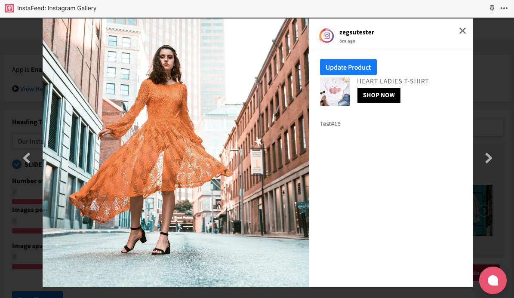The width and height of the screenshot is (514, 298).
Task: Click the Instagram profile avatar icon
Action: pyautogui.click(x=326, y=36)
